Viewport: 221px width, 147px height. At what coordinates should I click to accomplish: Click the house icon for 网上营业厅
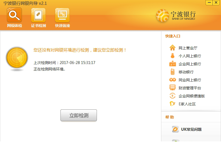click(173, 47)
